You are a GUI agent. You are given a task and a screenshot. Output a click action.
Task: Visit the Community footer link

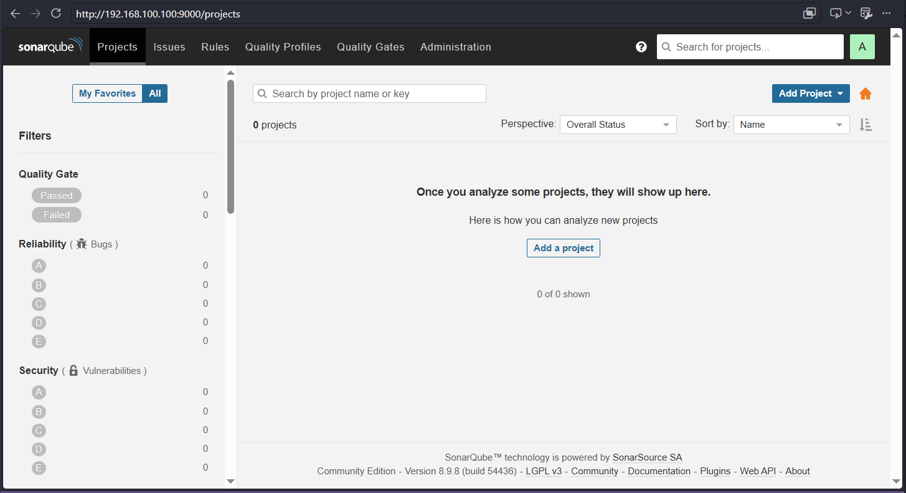[595, 471]
